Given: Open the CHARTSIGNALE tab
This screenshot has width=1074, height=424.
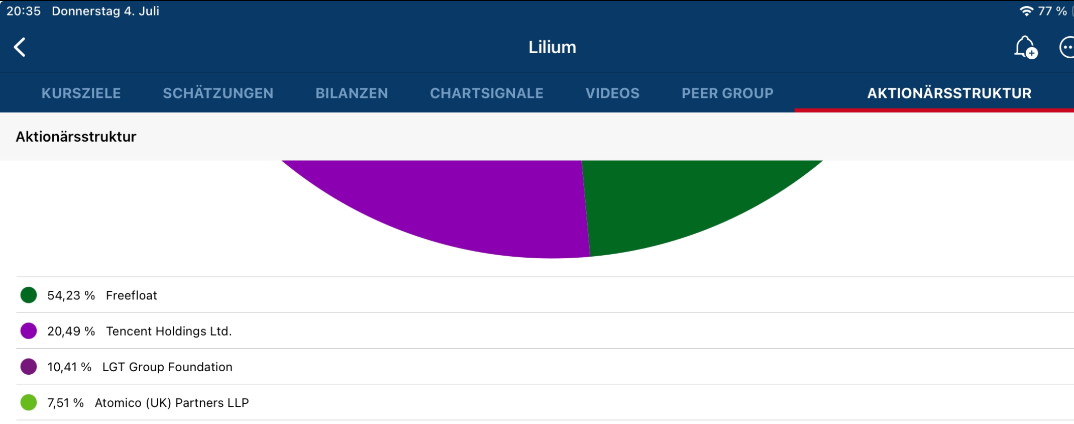Looking at the screenshot, I should 486,93.
